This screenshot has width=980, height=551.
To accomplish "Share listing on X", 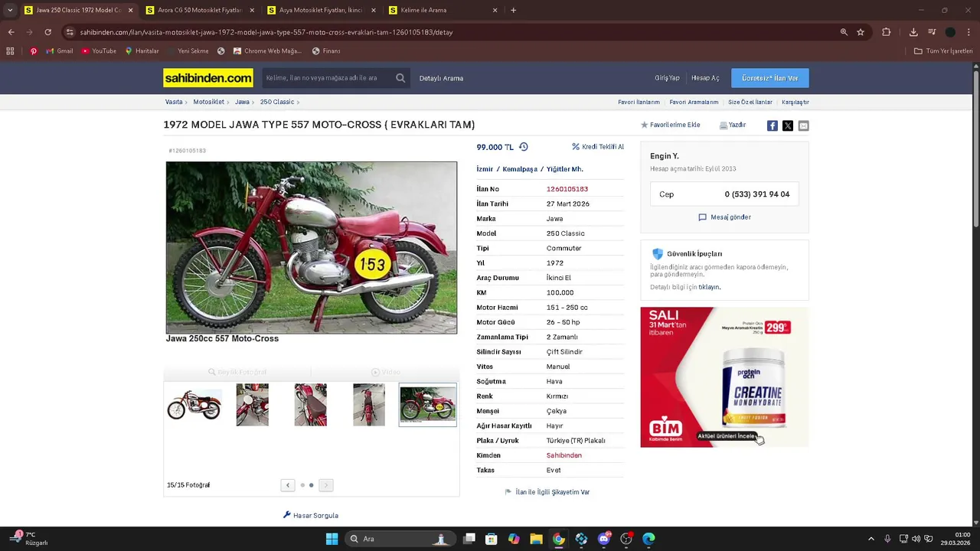I will tap(788, 126).
